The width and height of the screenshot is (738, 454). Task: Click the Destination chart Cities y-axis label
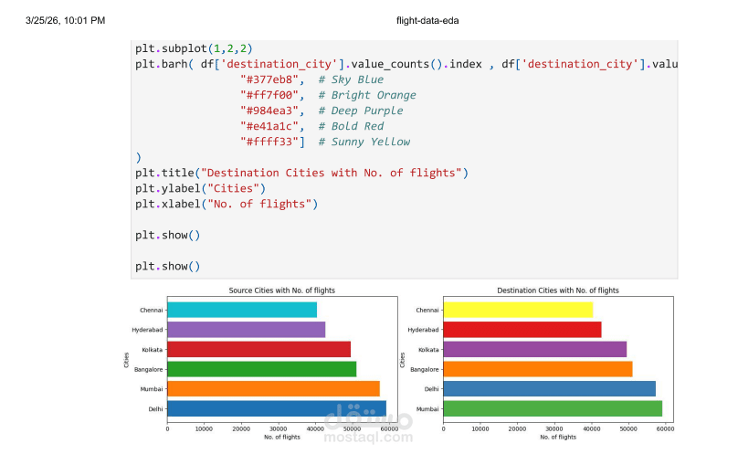[x=402, y=360]
